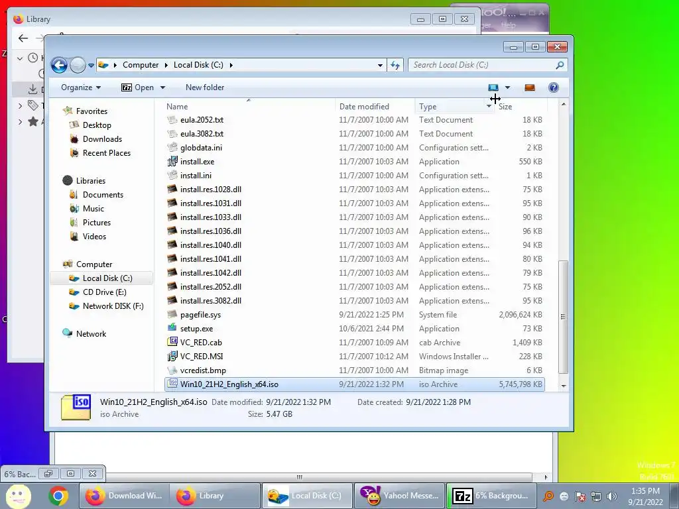
Task: Expand bookmarks star chevron in Library window
Action: pyautogui.click(x=20, y=122)
